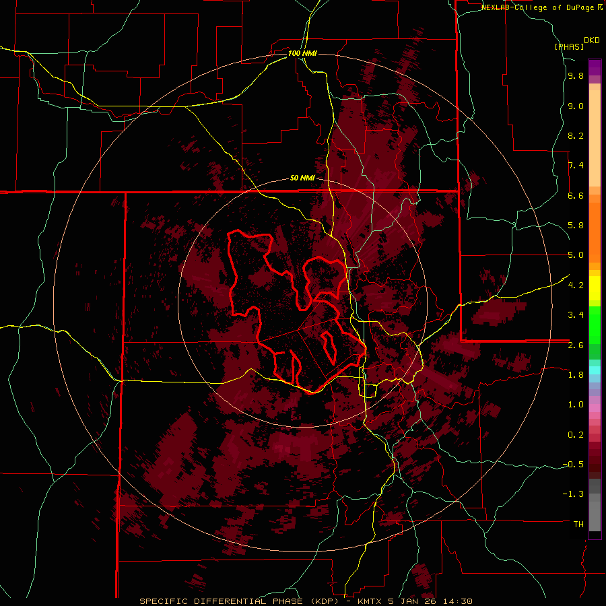Click the 1.8 legend value
This screenshot has width=606, height=606.
576,375
